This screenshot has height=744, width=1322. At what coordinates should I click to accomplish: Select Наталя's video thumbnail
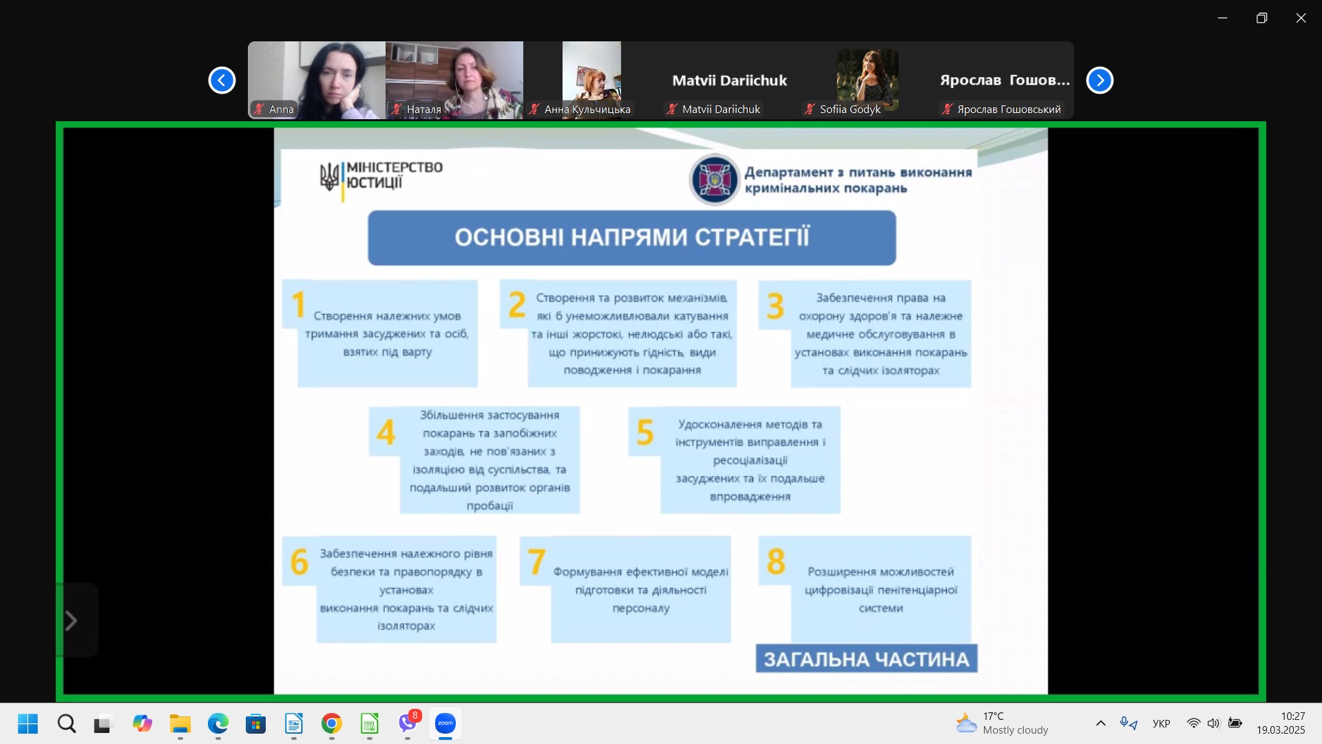[454, 80]
